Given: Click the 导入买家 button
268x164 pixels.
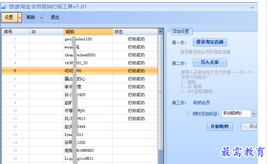Looking at the screenshot, I should click(210, 63).
